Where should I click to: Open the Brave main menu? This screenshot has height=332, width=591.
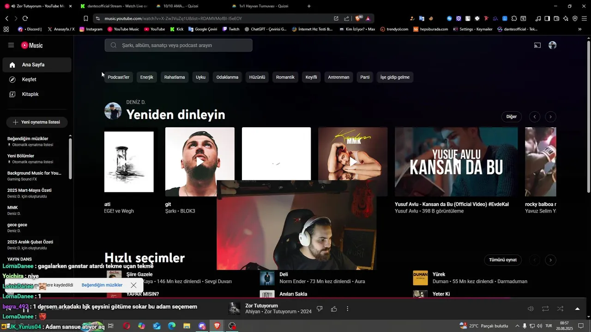point(584,18)
